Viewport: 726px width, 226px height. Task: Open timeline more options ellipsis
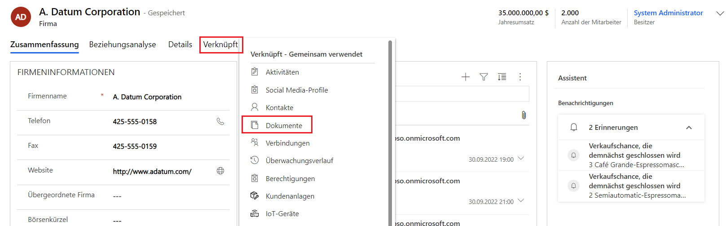pyautogui.click(x=520, y=77)
